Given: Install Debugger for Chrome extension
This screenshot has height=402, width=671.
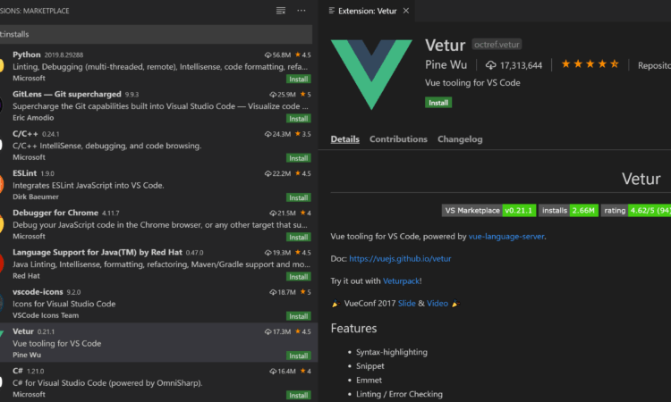Looking at the screenshot, I should click(298, 237).
